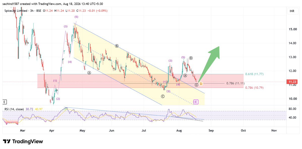Click the RSI (14, close) indicator label

tap(14, 109)
